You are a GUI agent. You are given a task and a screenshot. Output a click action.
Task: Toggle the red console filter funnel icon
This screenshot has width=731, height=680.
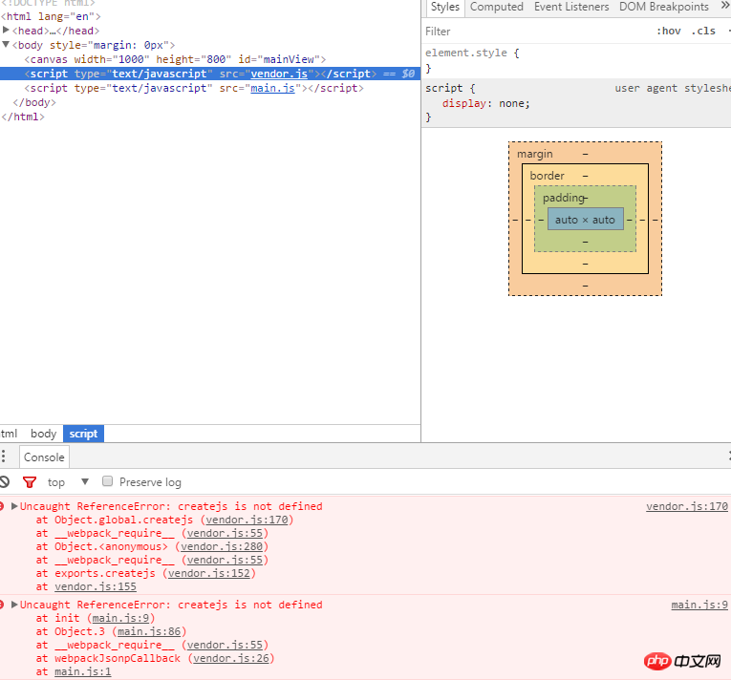click(x=30, y=482)
